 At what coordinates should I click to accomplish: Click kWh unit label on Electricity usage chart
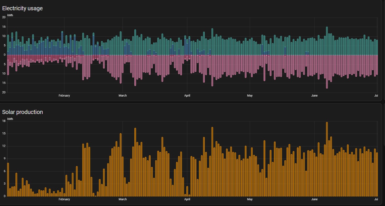(x=10, y=15)
